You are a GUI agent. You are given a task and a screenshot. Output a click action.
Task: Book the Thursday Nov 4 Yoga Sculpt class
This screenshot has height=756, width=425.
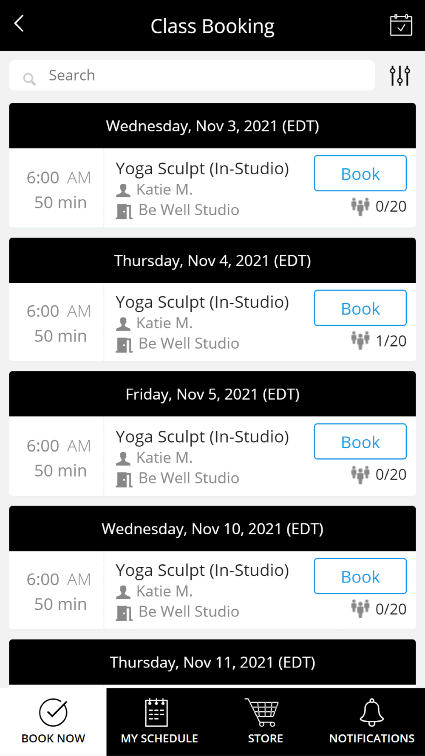pyautogui.click(x=360, y=308)
